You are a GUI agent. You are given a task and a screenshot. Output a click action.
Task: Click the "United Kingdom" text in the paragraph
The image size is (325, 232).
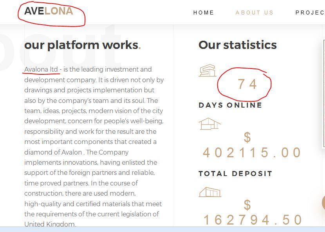click(x=49, y=224)
